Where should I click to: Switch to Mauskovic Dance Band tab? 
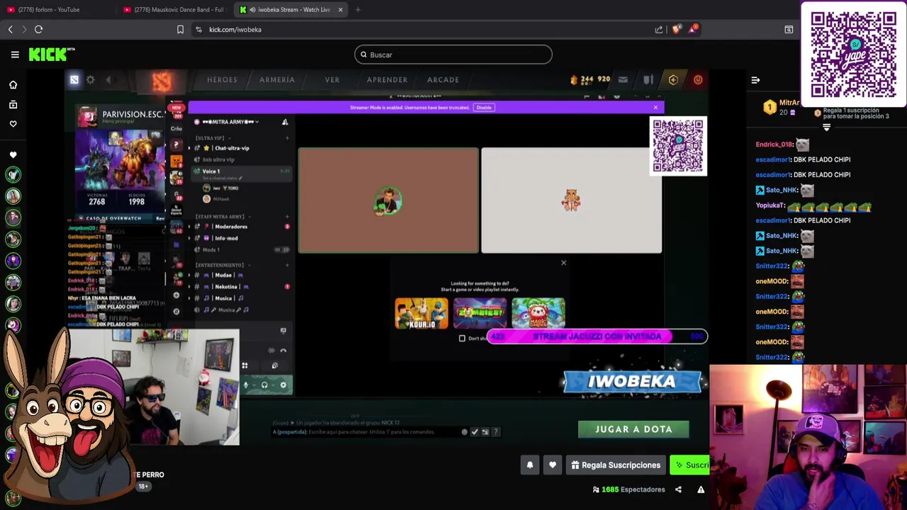(x=174, y=9)
